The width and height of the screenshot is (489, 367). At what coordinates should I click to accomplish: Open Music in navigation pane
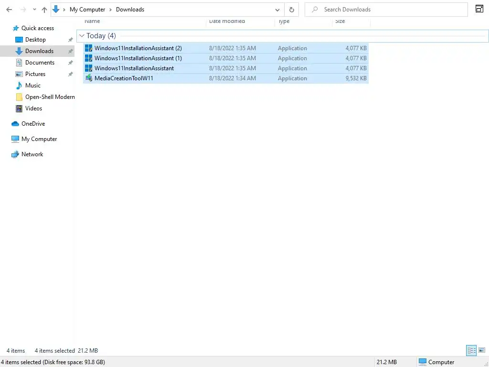pyautogui.click(x=33, y=86)
